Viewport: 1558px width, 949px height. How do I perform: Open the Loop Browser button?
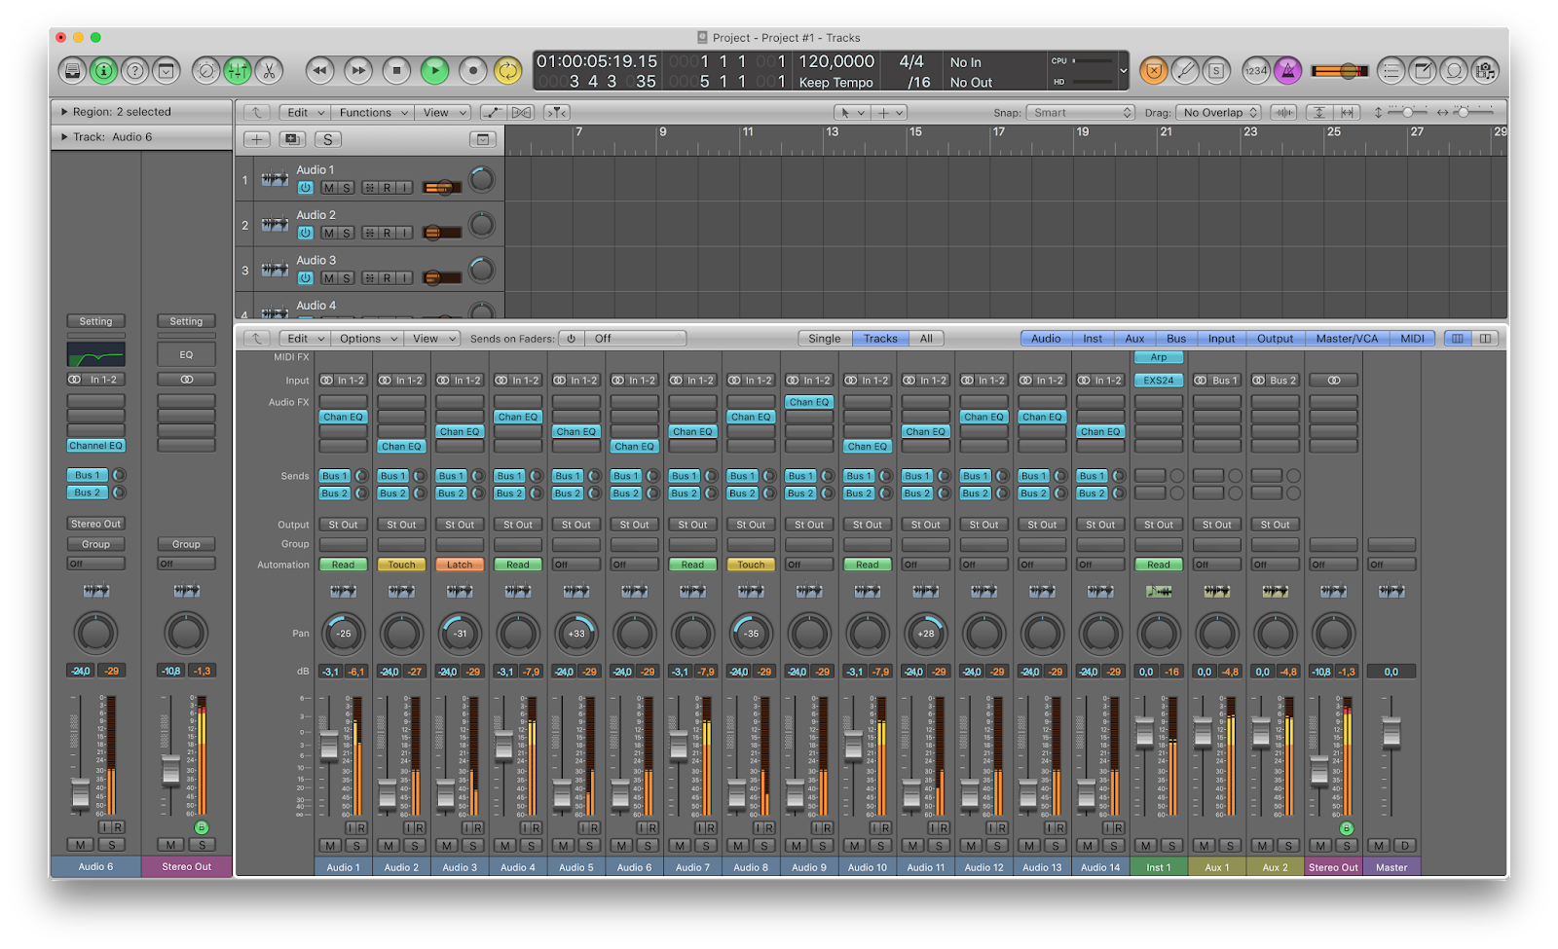1454,70
